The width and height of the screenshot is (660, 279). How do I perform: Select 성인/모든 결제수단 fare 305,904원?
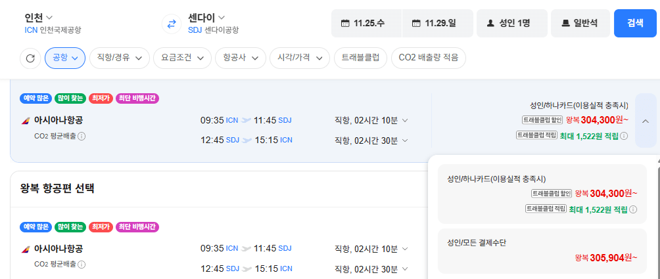click(542, 251)
